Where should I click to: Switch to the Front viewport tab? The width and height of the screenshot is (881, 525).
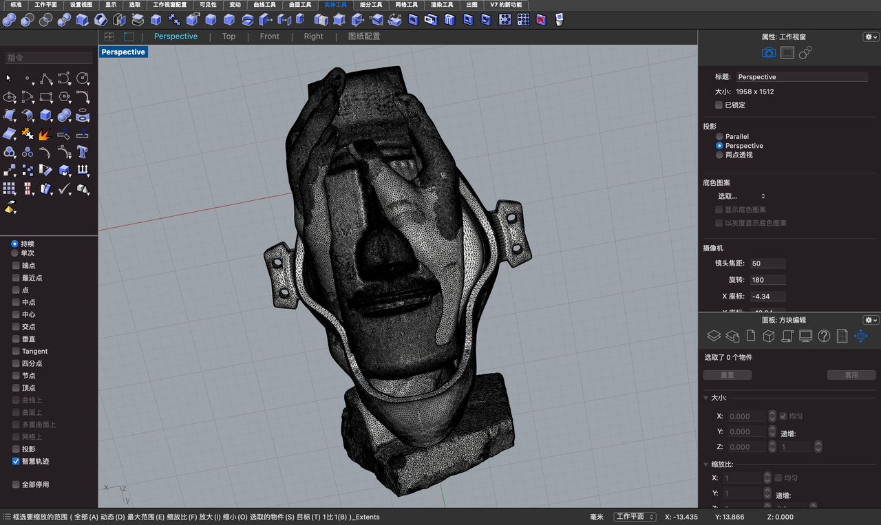[x=270, y=36]
